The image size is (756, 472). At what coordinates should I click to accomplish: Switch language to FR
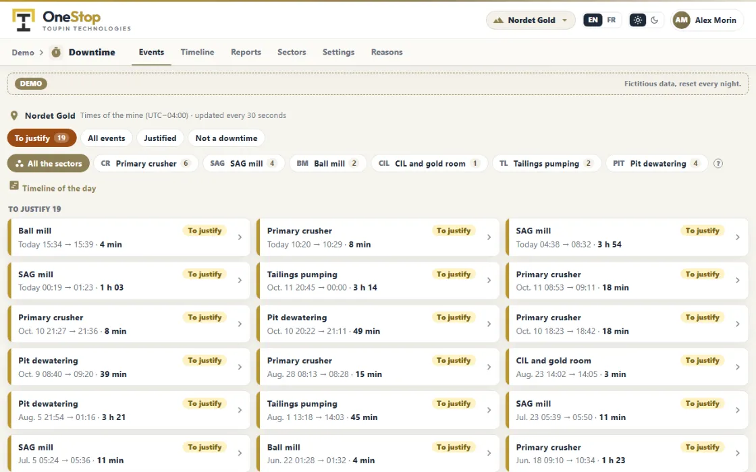click(612, 20)
